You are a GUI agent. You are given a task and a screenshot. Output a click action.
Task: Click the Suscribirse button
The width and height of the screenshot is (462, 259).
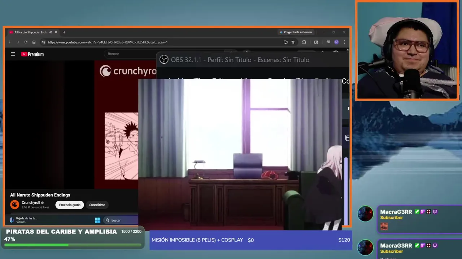[97, 205]
